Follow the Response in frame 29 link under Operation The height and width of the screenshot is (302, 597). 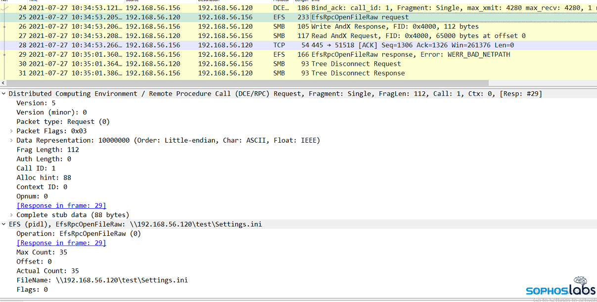(x=61, y=243)
